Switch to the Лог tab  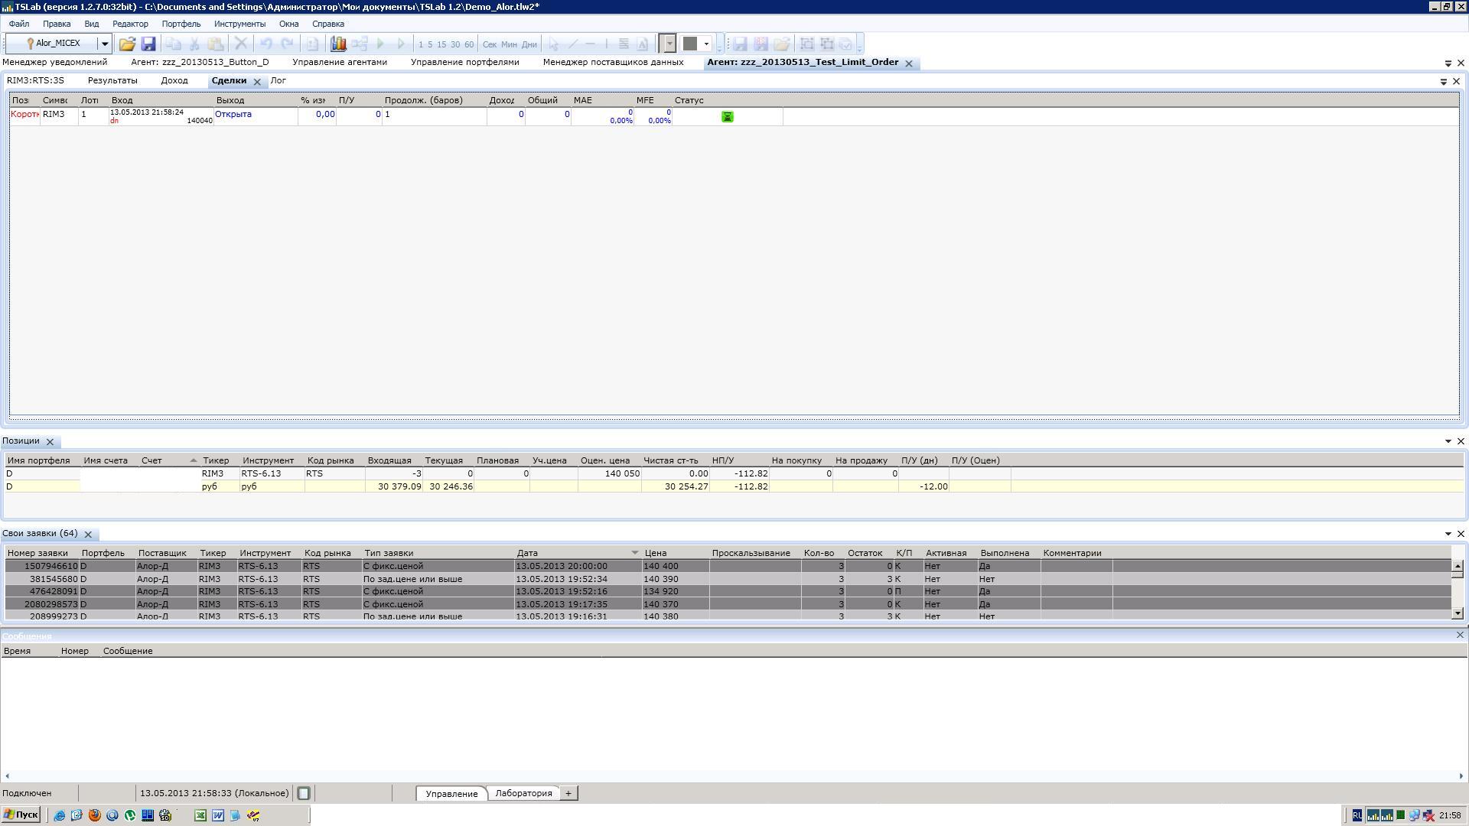(x=278, y=80)
